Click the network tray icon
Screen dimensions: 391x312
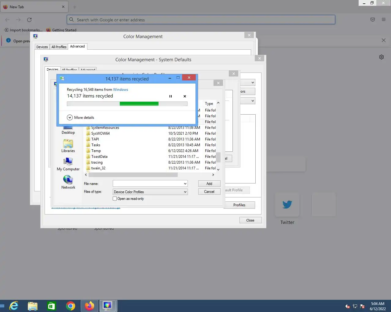click(x=355, y=306)
